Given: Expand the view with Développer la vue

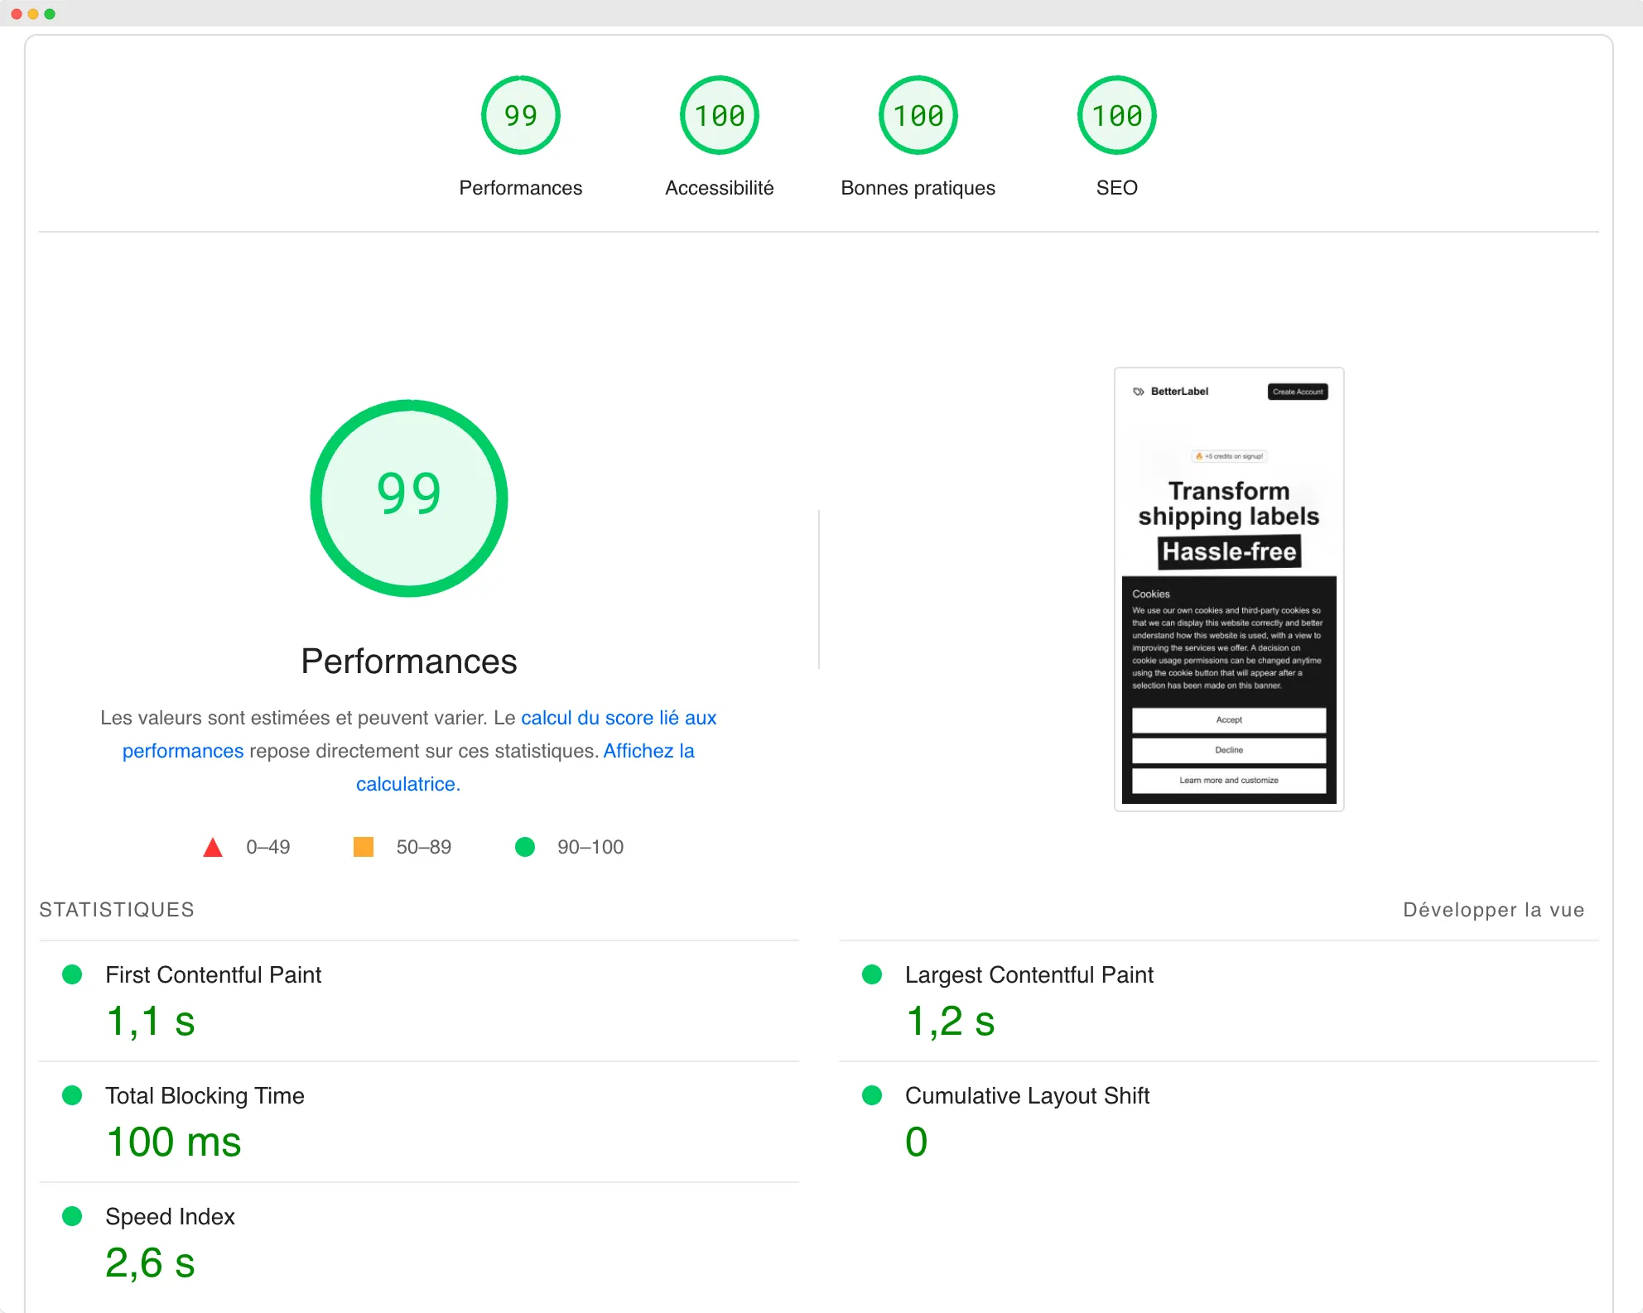Looking at the screenshot, I should 1494,909.
